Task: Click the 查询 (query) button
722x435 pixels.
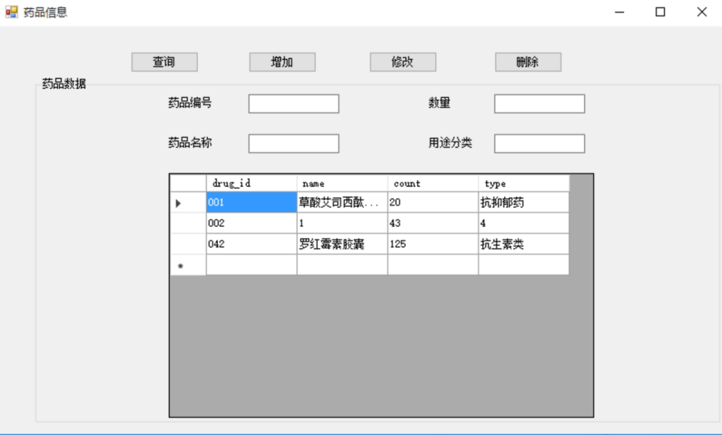Action: pyautogui.click(x=164, y=62)
